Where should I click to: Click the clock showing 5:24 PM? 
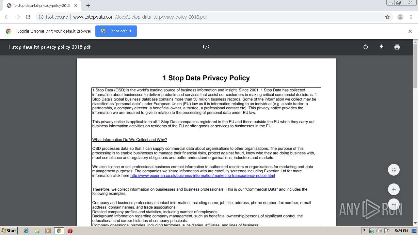[x=401, y=231]
